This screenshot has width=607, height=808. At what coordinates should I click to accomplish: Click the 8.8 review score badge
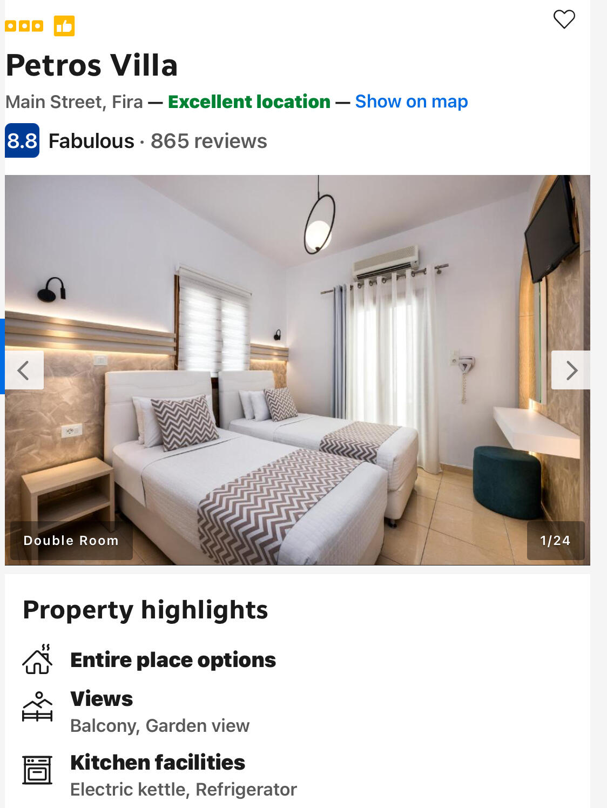(x=22, y=140)
